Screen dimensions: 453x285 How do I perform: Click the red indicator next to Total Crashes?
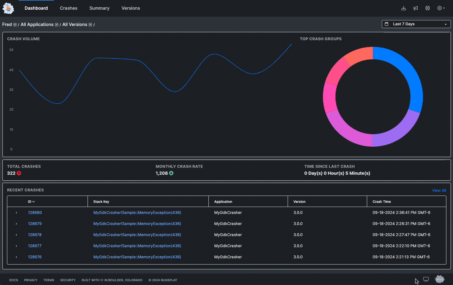point(19,173)
